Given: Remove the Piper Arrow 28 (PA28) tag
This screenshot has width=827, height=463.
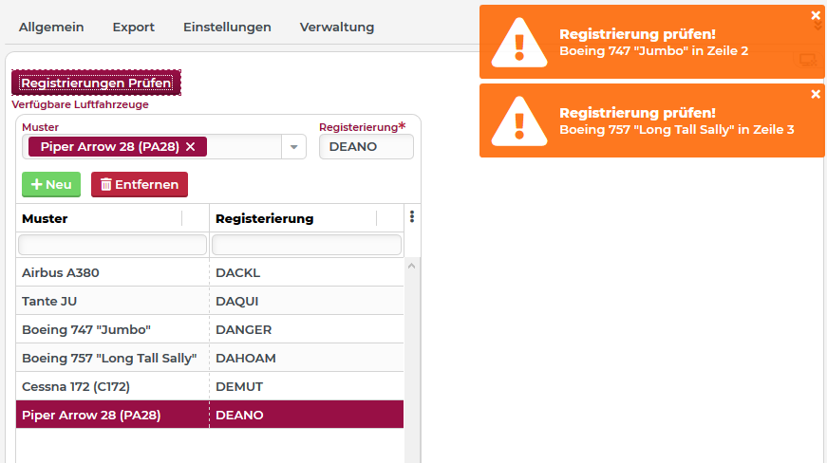Looking at the screenshot, I should tap(191, 147).
